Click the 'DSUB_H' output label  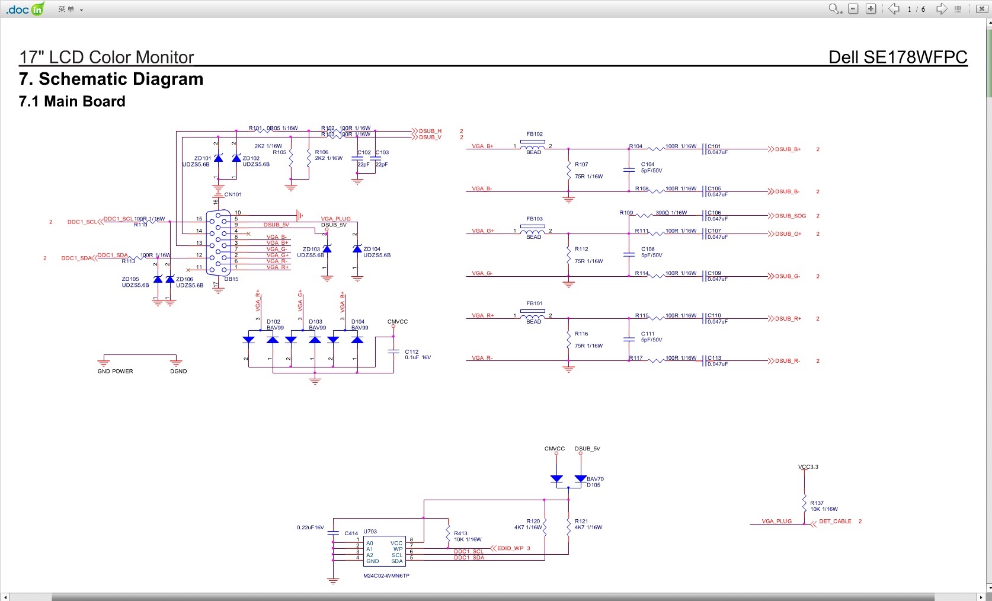(x=430, y=131)
